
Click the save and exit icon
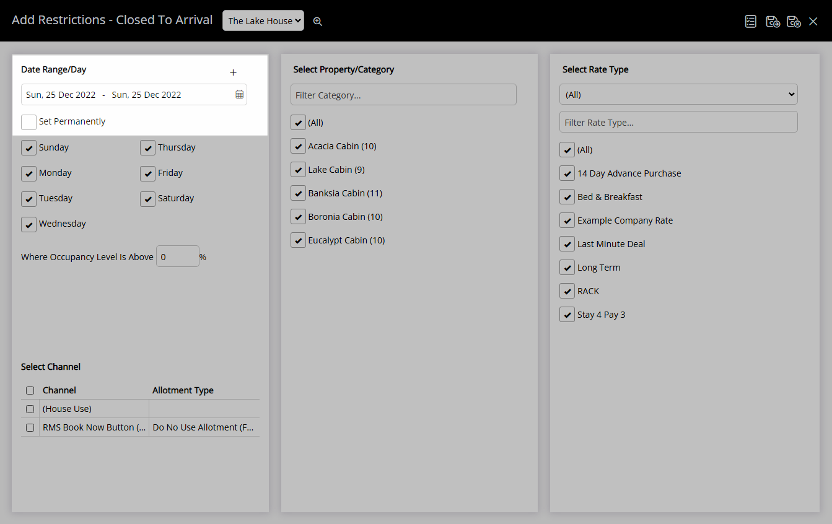click(794, 21)
